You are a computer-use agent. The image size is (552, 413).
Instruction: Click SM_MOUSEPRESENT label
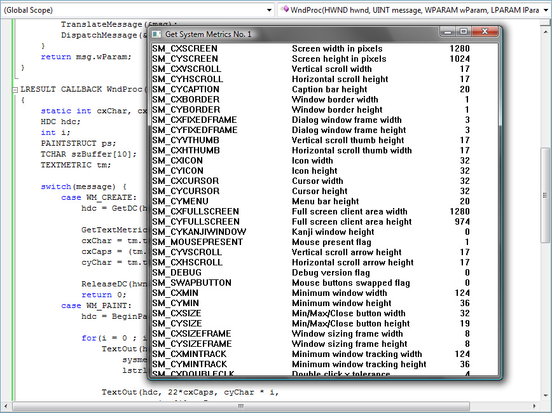[x=198, y=242]
